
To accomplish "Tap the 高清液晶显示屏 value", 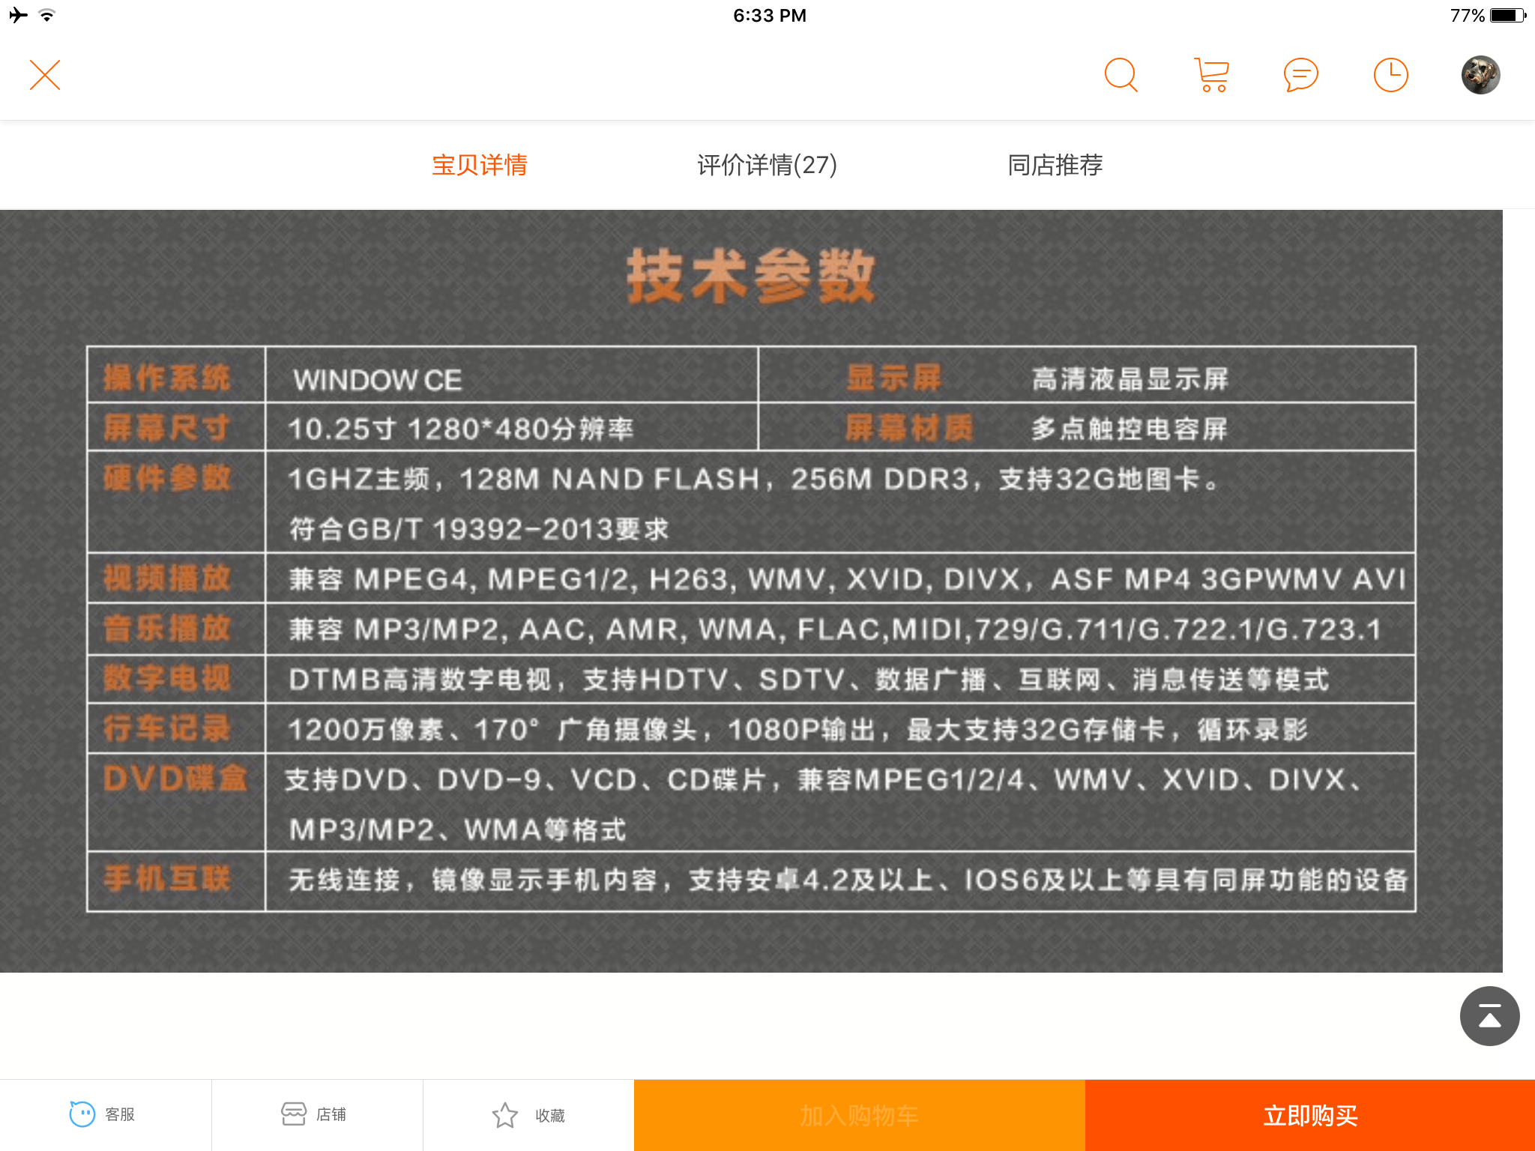I will coord(1130,379).
